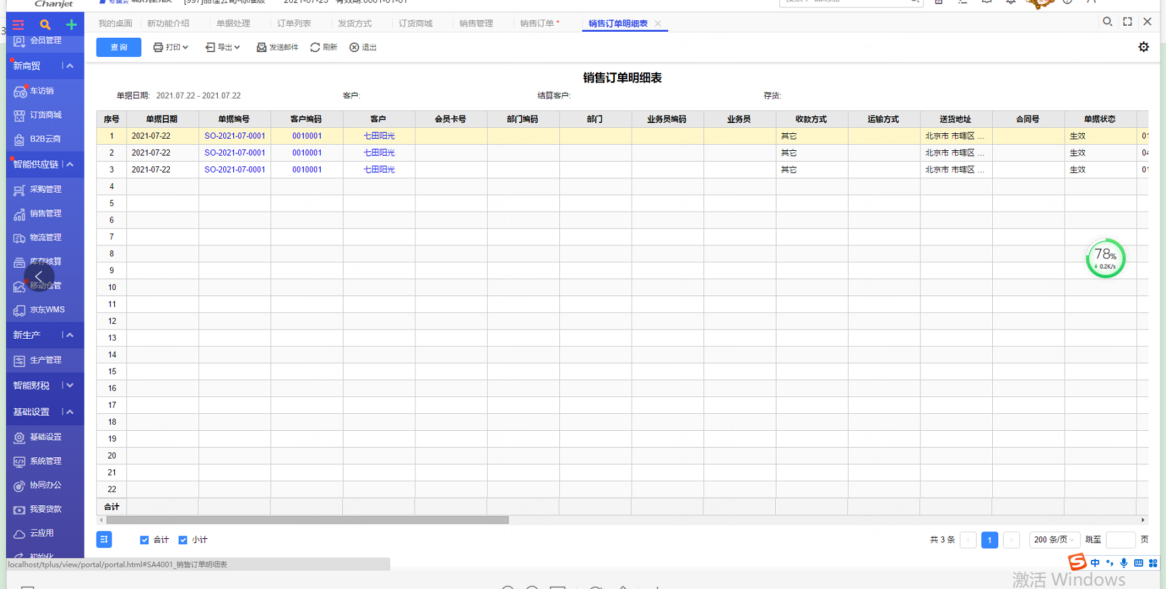Click the input method soft keyboard icon
This screenshot has height=589, width=1166.
(x=1138, y=563)
